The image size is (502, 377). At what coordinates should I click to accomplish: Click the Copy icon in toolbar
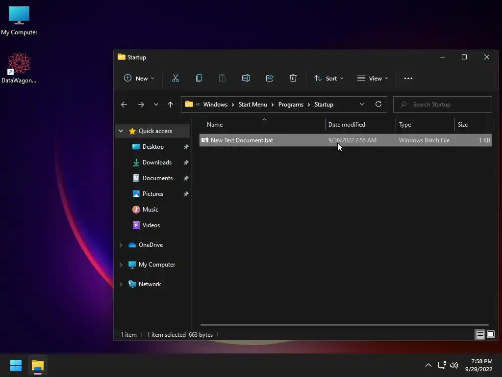click(x=199, y=78)
